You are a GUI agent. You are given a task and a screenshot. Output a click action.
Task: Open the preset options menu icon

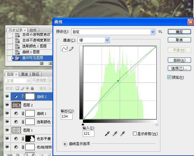pyautogui.click(x=160, y=32)
